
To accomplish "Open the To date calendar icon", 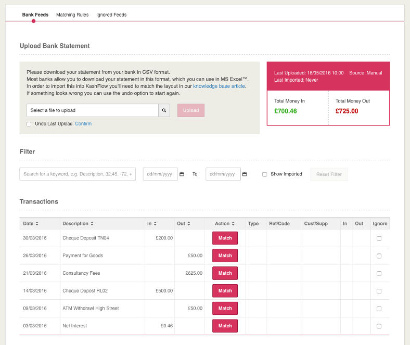I will tap(245, 174).
